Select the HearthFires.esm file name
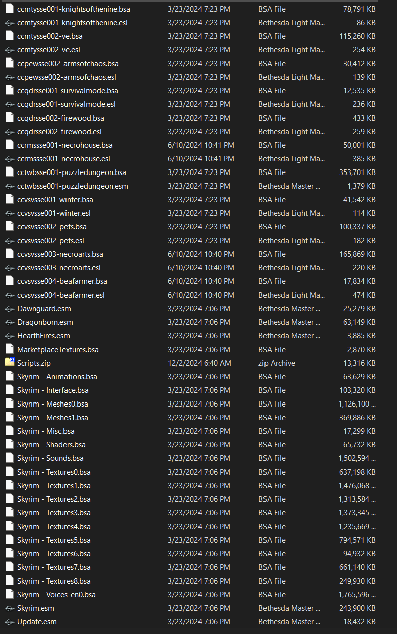This screenshot has height=634, width=397. (x=43, y=335)
